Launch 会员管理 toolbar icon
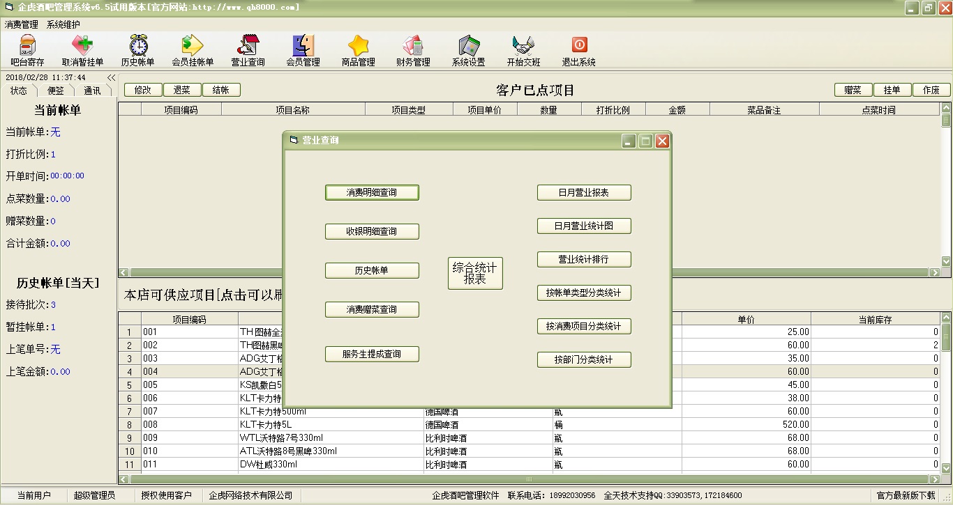Viewport: 953px width, 505px height. 303,51
